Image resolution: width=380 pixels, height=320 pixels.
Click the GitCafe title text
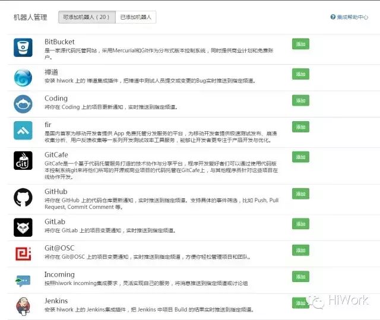[56, 154]
